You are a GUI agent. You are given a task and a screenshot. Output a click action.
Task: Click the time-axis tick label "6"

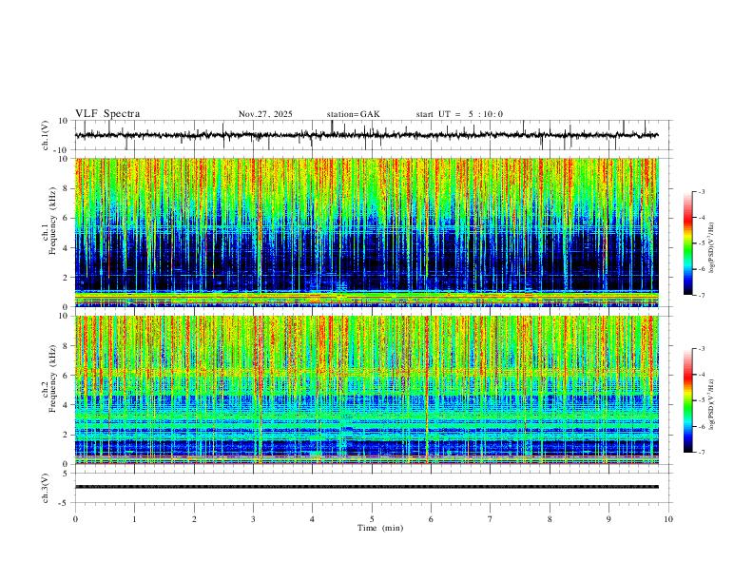tap(431, 519)
